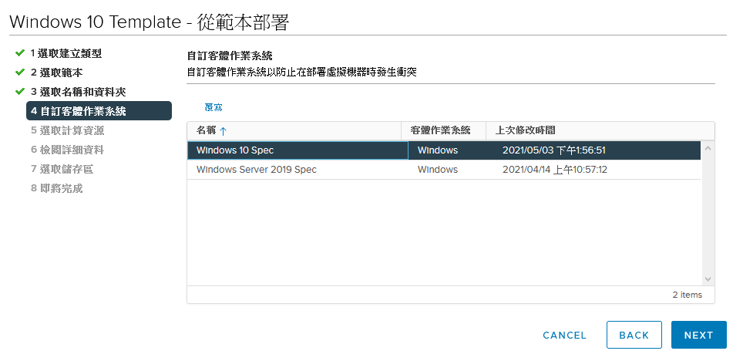Click the CANCEL button
The image size is (733, 361).
tap(564, 336)
